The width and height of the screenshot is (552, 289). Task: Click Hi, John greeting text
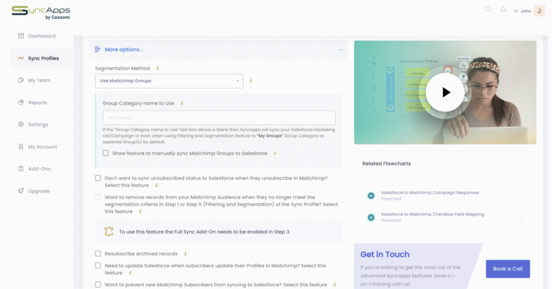click(x=522, y=11)
